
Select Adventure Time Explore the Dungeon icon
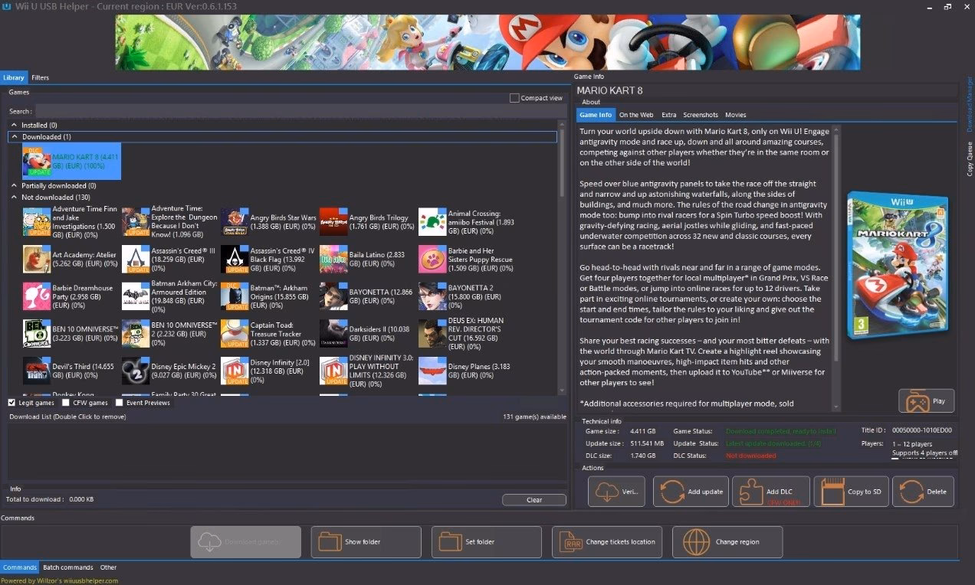[x=136, y=221]
